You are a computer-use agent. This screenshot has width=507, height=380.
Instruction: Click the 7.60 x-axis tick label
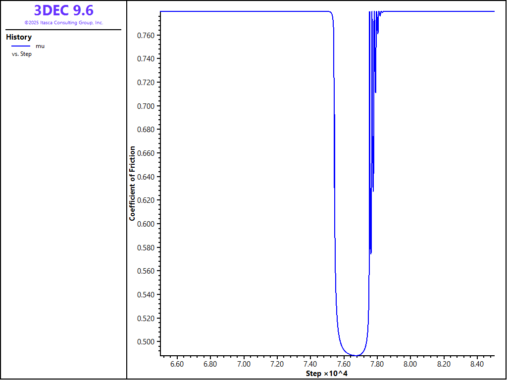tap(344, 364)
